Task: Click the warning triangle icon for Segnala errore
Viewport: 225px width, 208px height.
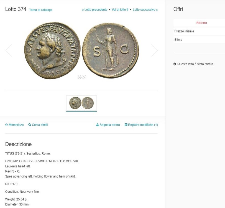Action: pos(97,125)
